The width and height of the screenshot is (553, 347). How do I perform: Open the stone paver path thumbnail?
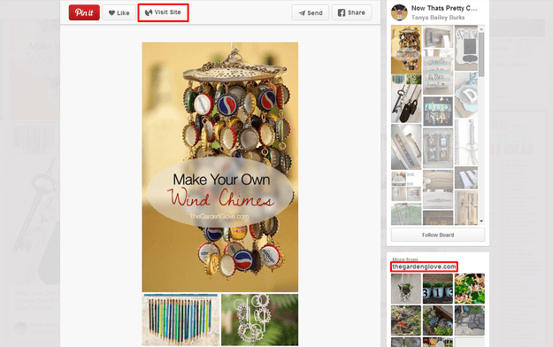click(x=470, y=320)
